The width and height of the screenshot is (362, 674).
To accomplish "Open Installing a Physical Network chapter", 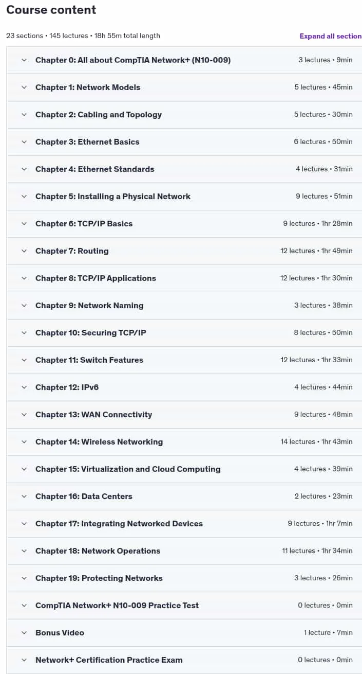I will coord(184,197).
